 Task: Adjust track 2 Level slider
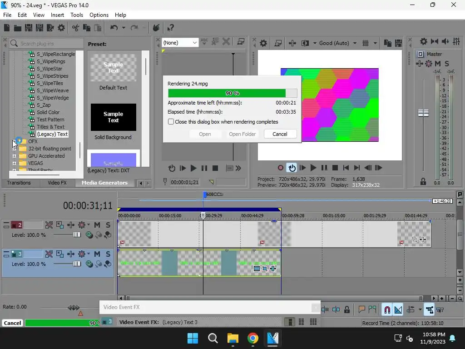[76, 235]
